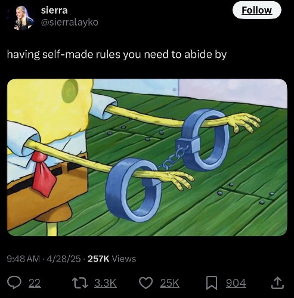Image resolution: width=294 pixels, height=298 pixels.
Task: Click the 904 bookmarks count
Action: click(x=236, y=283)
